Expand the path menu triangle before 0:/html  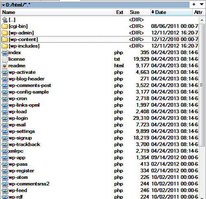3,5
